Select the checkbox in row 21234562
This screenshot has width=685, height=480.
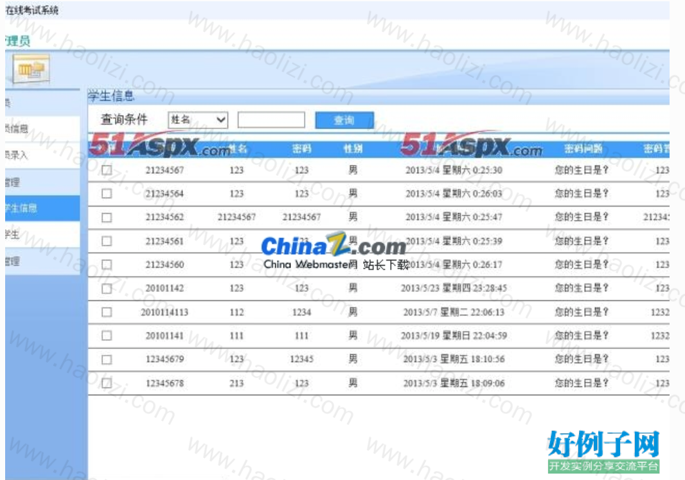coord(107,217)
